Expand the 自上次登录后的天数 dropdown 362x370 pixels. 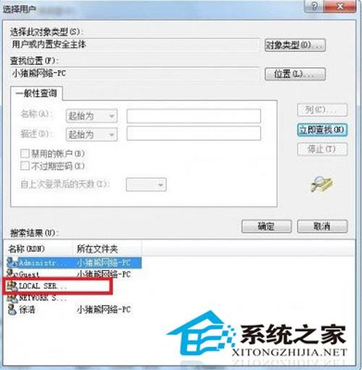coord(146,185)
